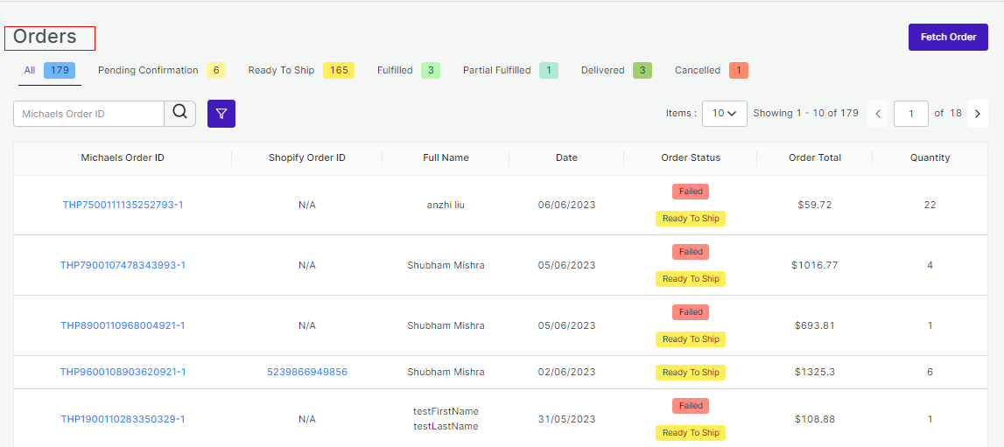Screen dimensions: 1004x447
Task: Click the Michaels Order ID search field
Action: (89, 114)
